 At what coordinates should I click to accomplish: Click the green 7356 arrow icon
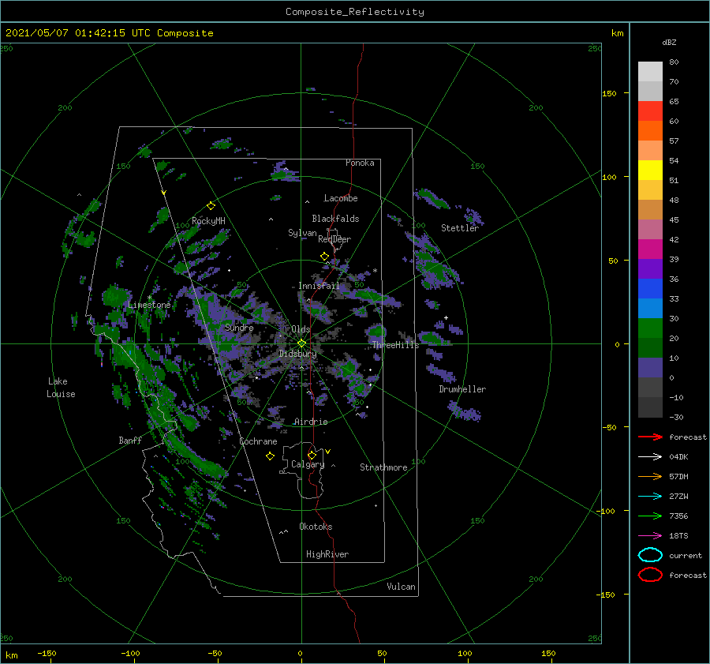pyautogui.click(x=650, y=516)
